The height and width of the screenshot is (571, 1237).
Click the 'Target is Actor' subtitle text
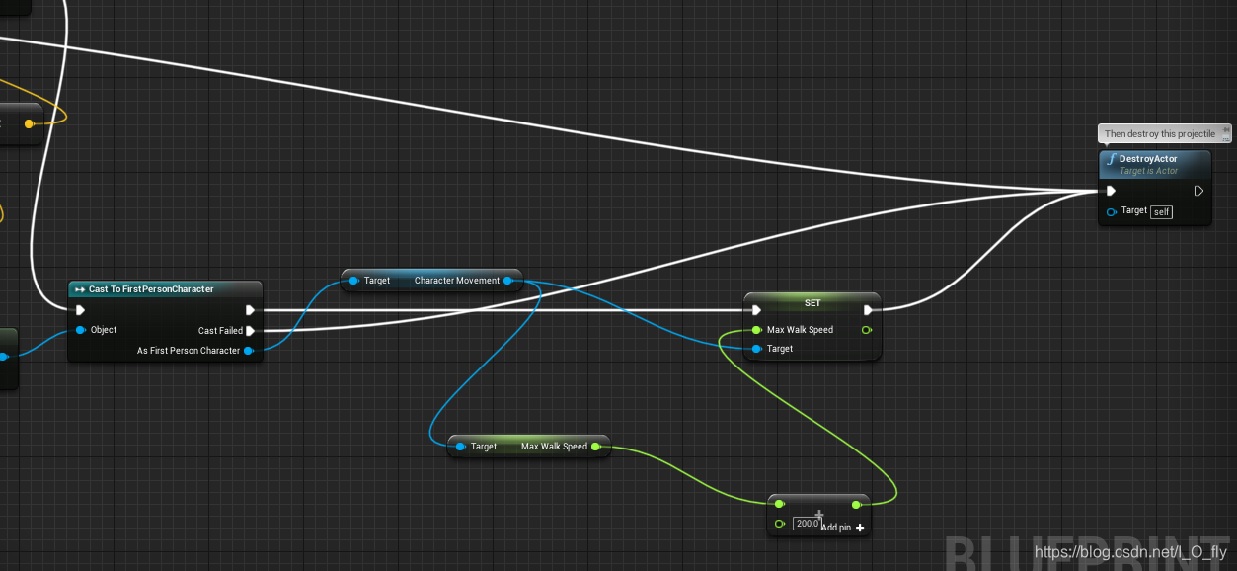click(1148, 171)
